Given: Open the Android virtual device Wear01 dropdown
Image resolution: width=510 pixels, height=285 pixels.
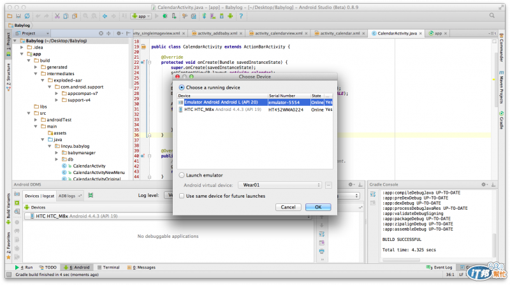Looking at the screenshot, I should coord(280,185).
